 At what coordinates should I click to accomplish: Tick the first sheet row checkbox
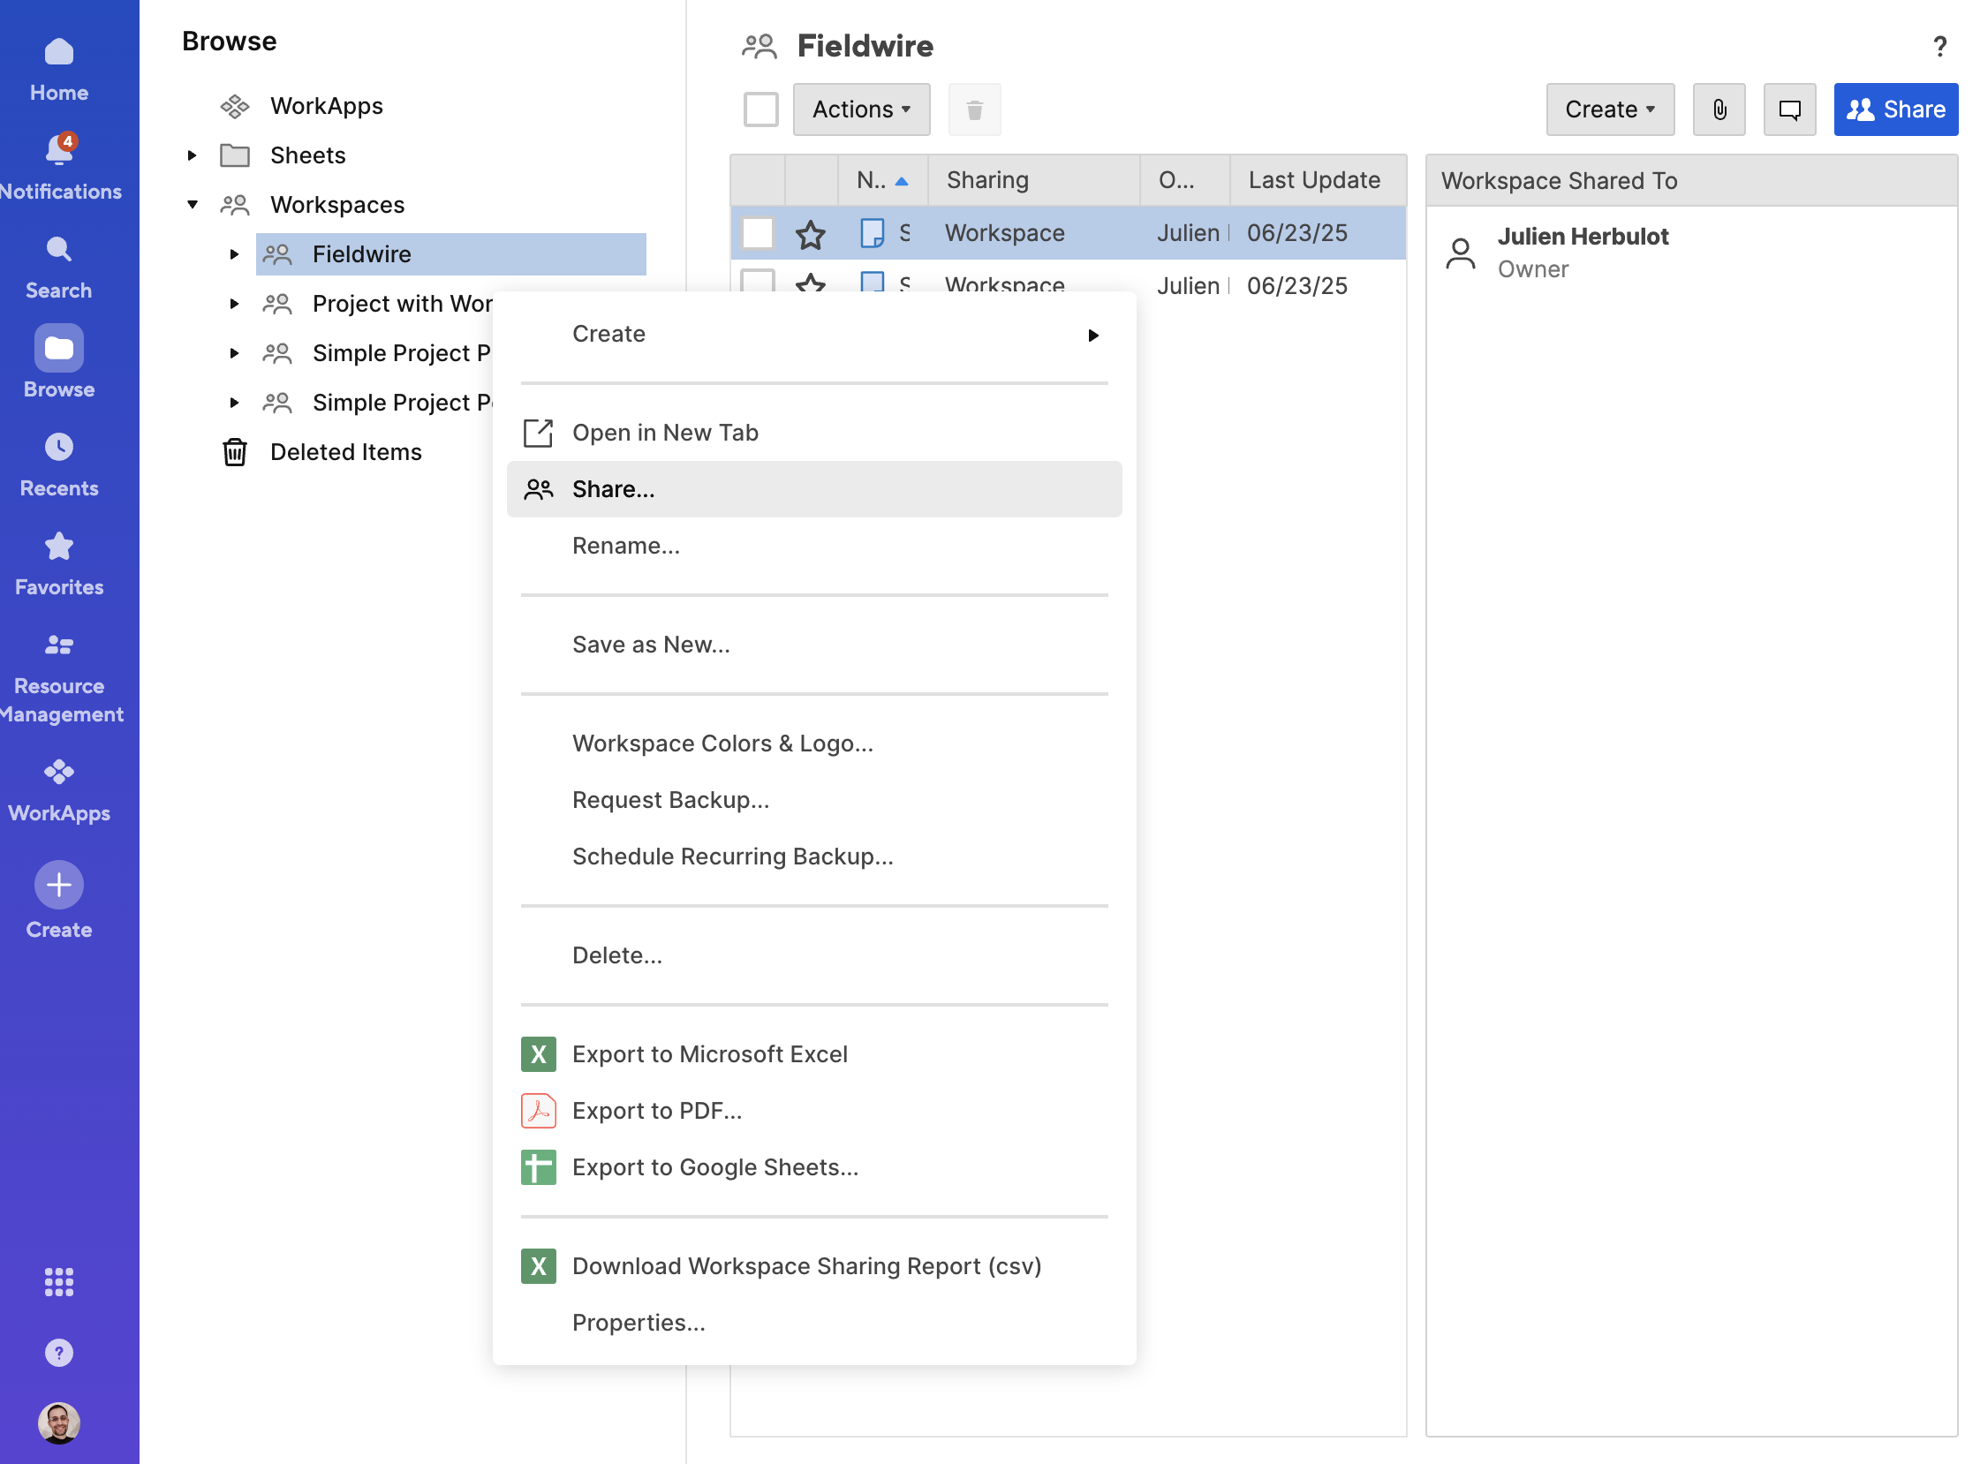coord(758,233)
